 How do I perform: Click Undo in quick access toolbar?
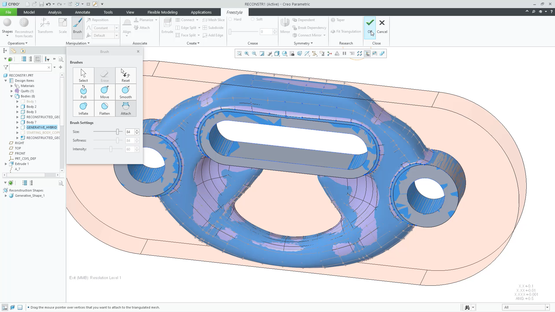tap(48, 4)
